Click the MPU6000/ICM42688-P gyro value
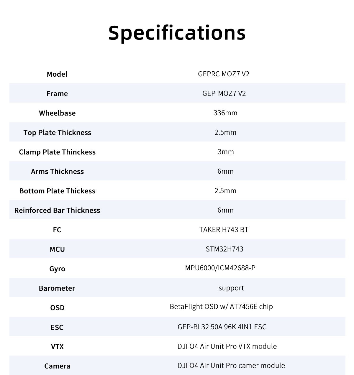The height and width of the screenshot is (375, 354). [220, 268]
